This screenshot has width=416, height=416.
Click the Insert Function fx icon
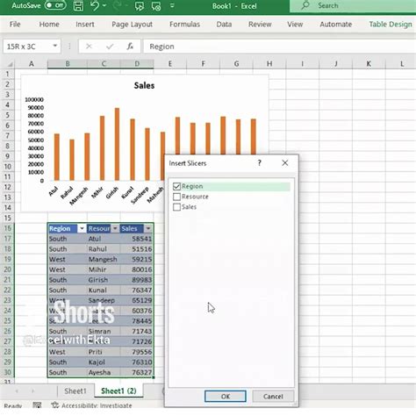click(x=130, y=47)
